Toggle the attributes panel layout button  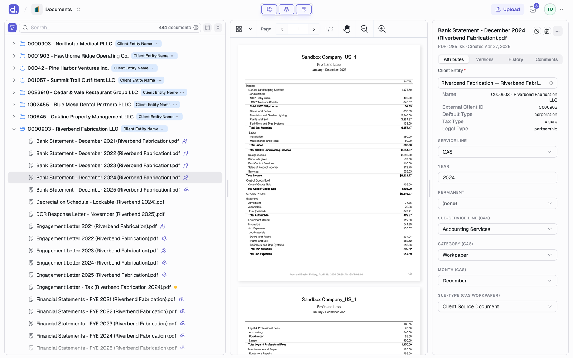click(304, 9)
